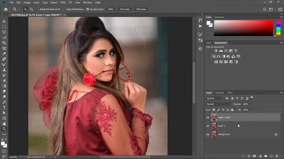The height and width of the screenshot is (159, 284).
Task: Add a Brightness/Contrast adjustment
Action: (216, 51)
